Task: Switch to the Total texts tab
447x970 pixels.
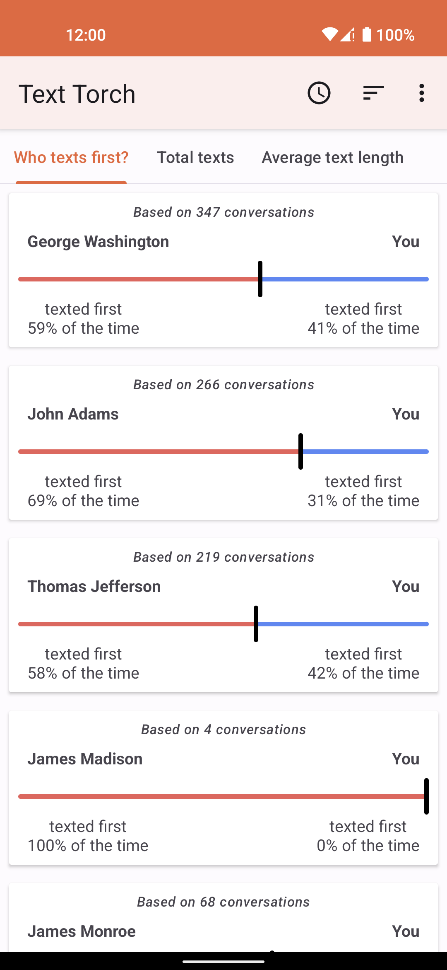Action: (x=195, y=158)
